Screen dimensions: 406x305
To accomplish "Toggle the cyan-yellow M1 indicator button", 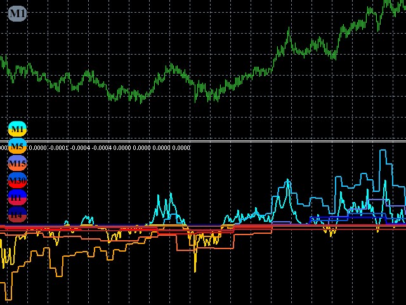I will 17,129.
